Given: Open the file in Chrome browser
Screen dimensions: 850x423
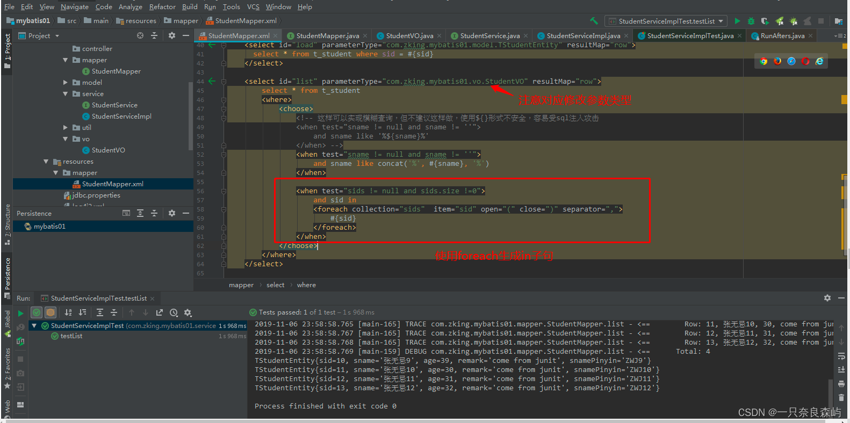Looking at the screenshot, I should tap(763, 61).
